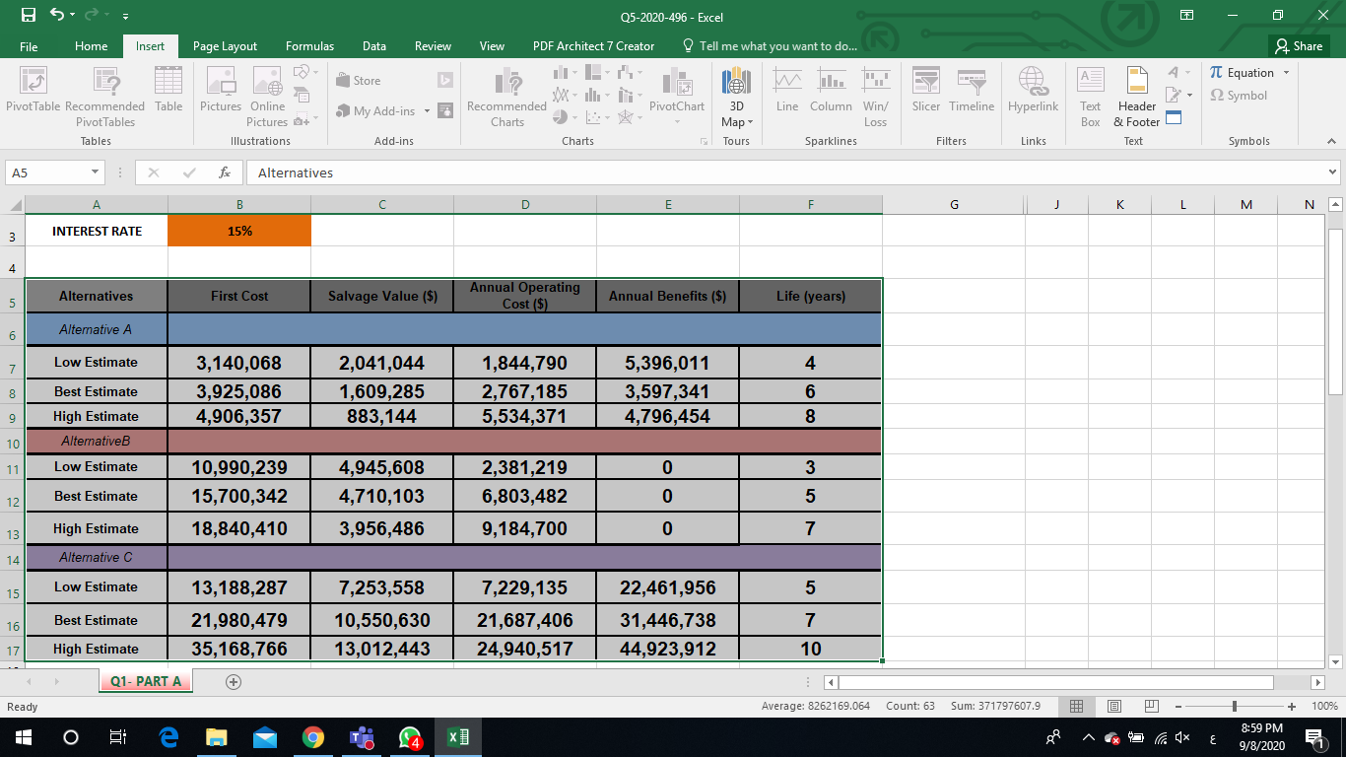This screenshot has width=1346, height=757.
Task: Open Recommended Charts
Action: point(506,97)
